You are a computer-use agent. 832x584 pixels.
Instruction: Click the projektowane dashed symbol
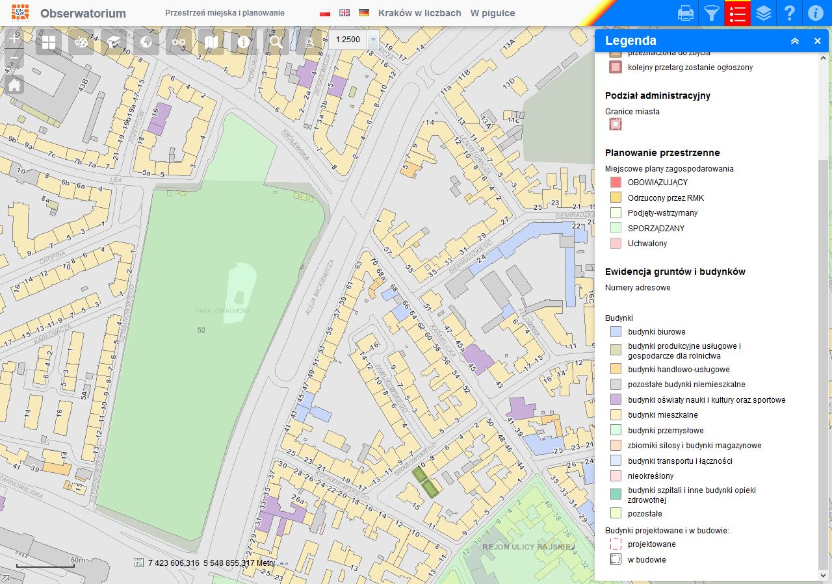pos(616,544)
